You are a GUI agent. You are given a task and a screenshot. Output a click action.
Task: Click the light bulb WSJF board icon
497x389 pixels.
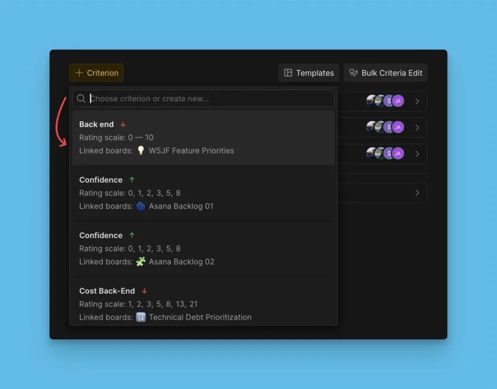(141, 151)
